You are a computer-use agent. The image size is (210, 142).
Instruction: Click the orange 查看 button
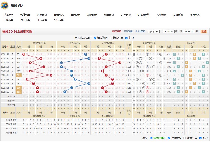(204, 31)
